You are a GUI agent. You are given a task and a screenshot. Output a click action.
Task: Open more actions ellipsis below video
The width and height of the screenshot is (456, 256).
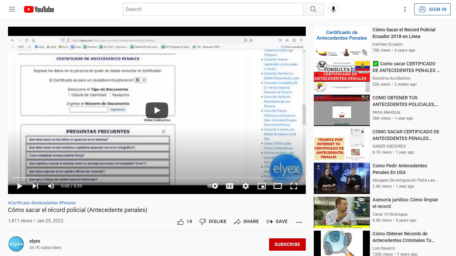click(299, 222)
